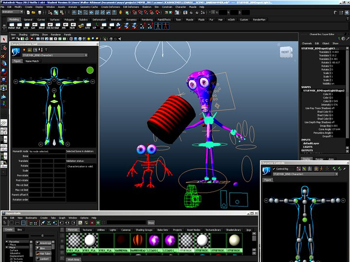Switch to the Rendering shelf tab
The height and width of the screenshot is (262, 350).
click(147, 19)
